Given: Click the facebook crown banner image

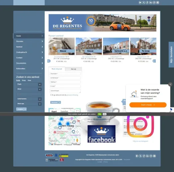Looking at the screenshot, I should click(101, 134).
